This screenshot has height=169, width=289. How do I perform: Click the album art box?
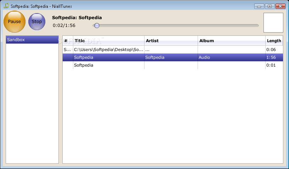pyautogui.click(x=273, y=22)
